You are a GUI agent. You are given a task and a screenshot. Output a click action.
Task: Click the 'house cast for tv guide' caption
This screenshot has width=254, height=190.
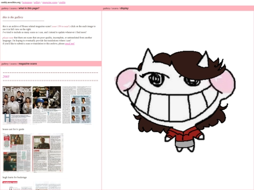click(13, 129)
